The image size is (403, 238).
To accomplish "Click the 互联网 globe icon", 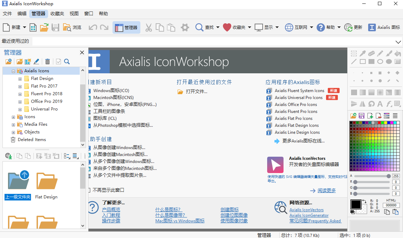I will [x=289, y=27].
